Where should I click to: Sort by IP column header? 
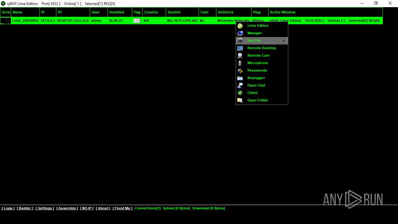tap(48, 12)
